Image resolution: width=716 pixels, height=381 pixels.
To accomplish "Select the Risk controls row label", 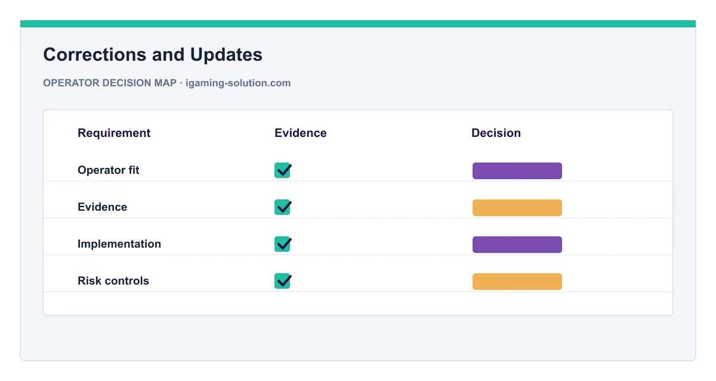I will point(113,280).
